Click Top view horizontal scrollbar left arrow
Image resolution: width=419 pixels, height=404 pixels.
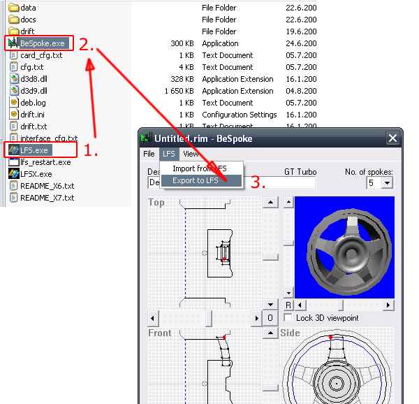coord(153,318)
